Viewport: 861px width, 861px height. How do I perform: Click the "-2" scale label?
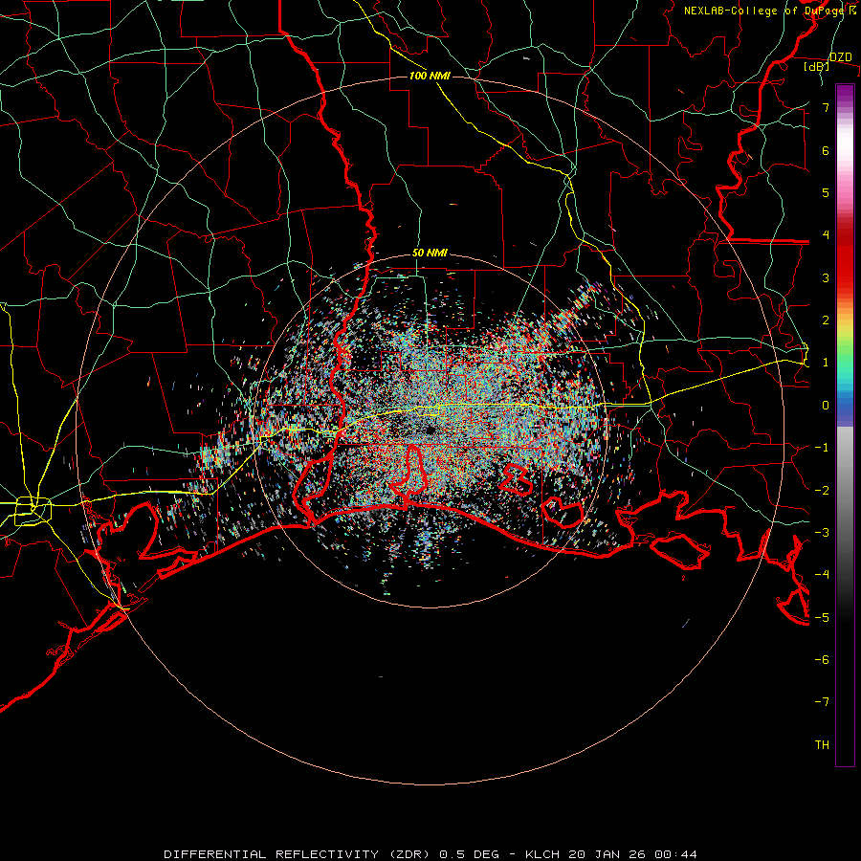(x=822, y=491)
